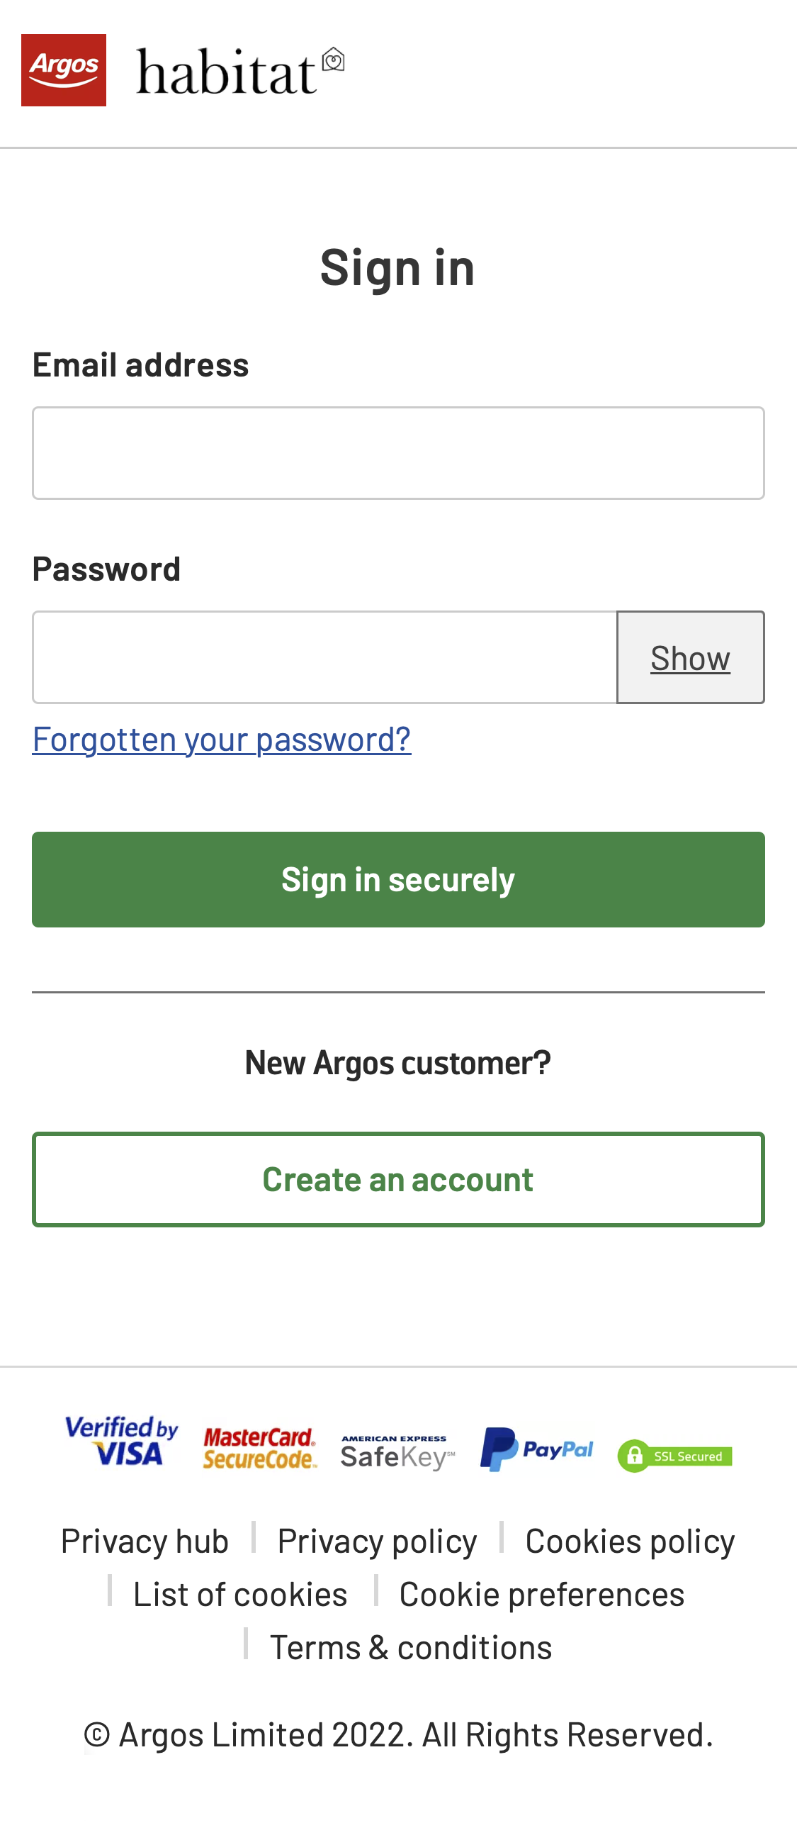Click the Email address input field
Viewport: 797px width, 1840px height.
pos(398,452)
